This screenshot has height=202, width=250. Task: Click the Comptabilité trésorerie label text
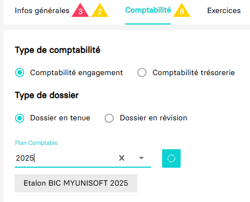(194, 72)
